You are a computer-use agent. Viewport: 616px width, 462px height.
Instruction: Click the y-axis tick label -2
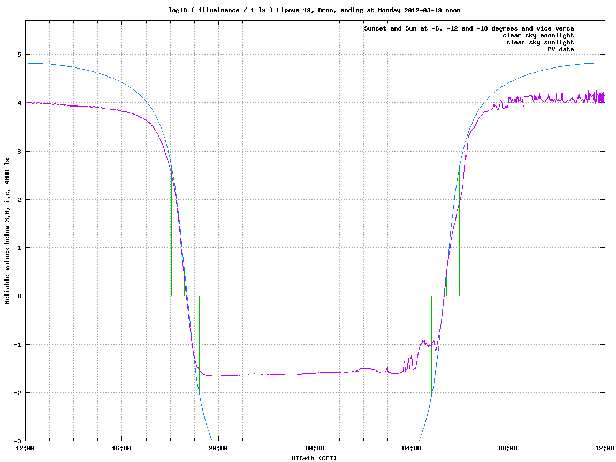pos(17,393)
